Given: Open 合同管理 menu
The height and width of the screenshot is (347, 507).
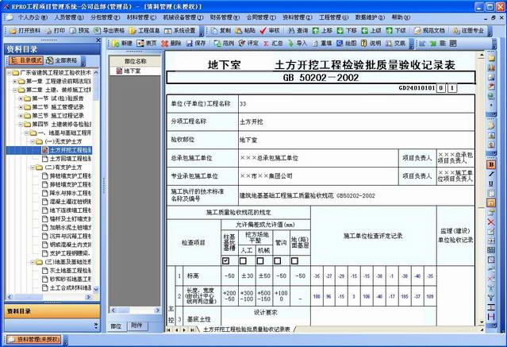Looking at the screenshot, I should tap(261, 17).
